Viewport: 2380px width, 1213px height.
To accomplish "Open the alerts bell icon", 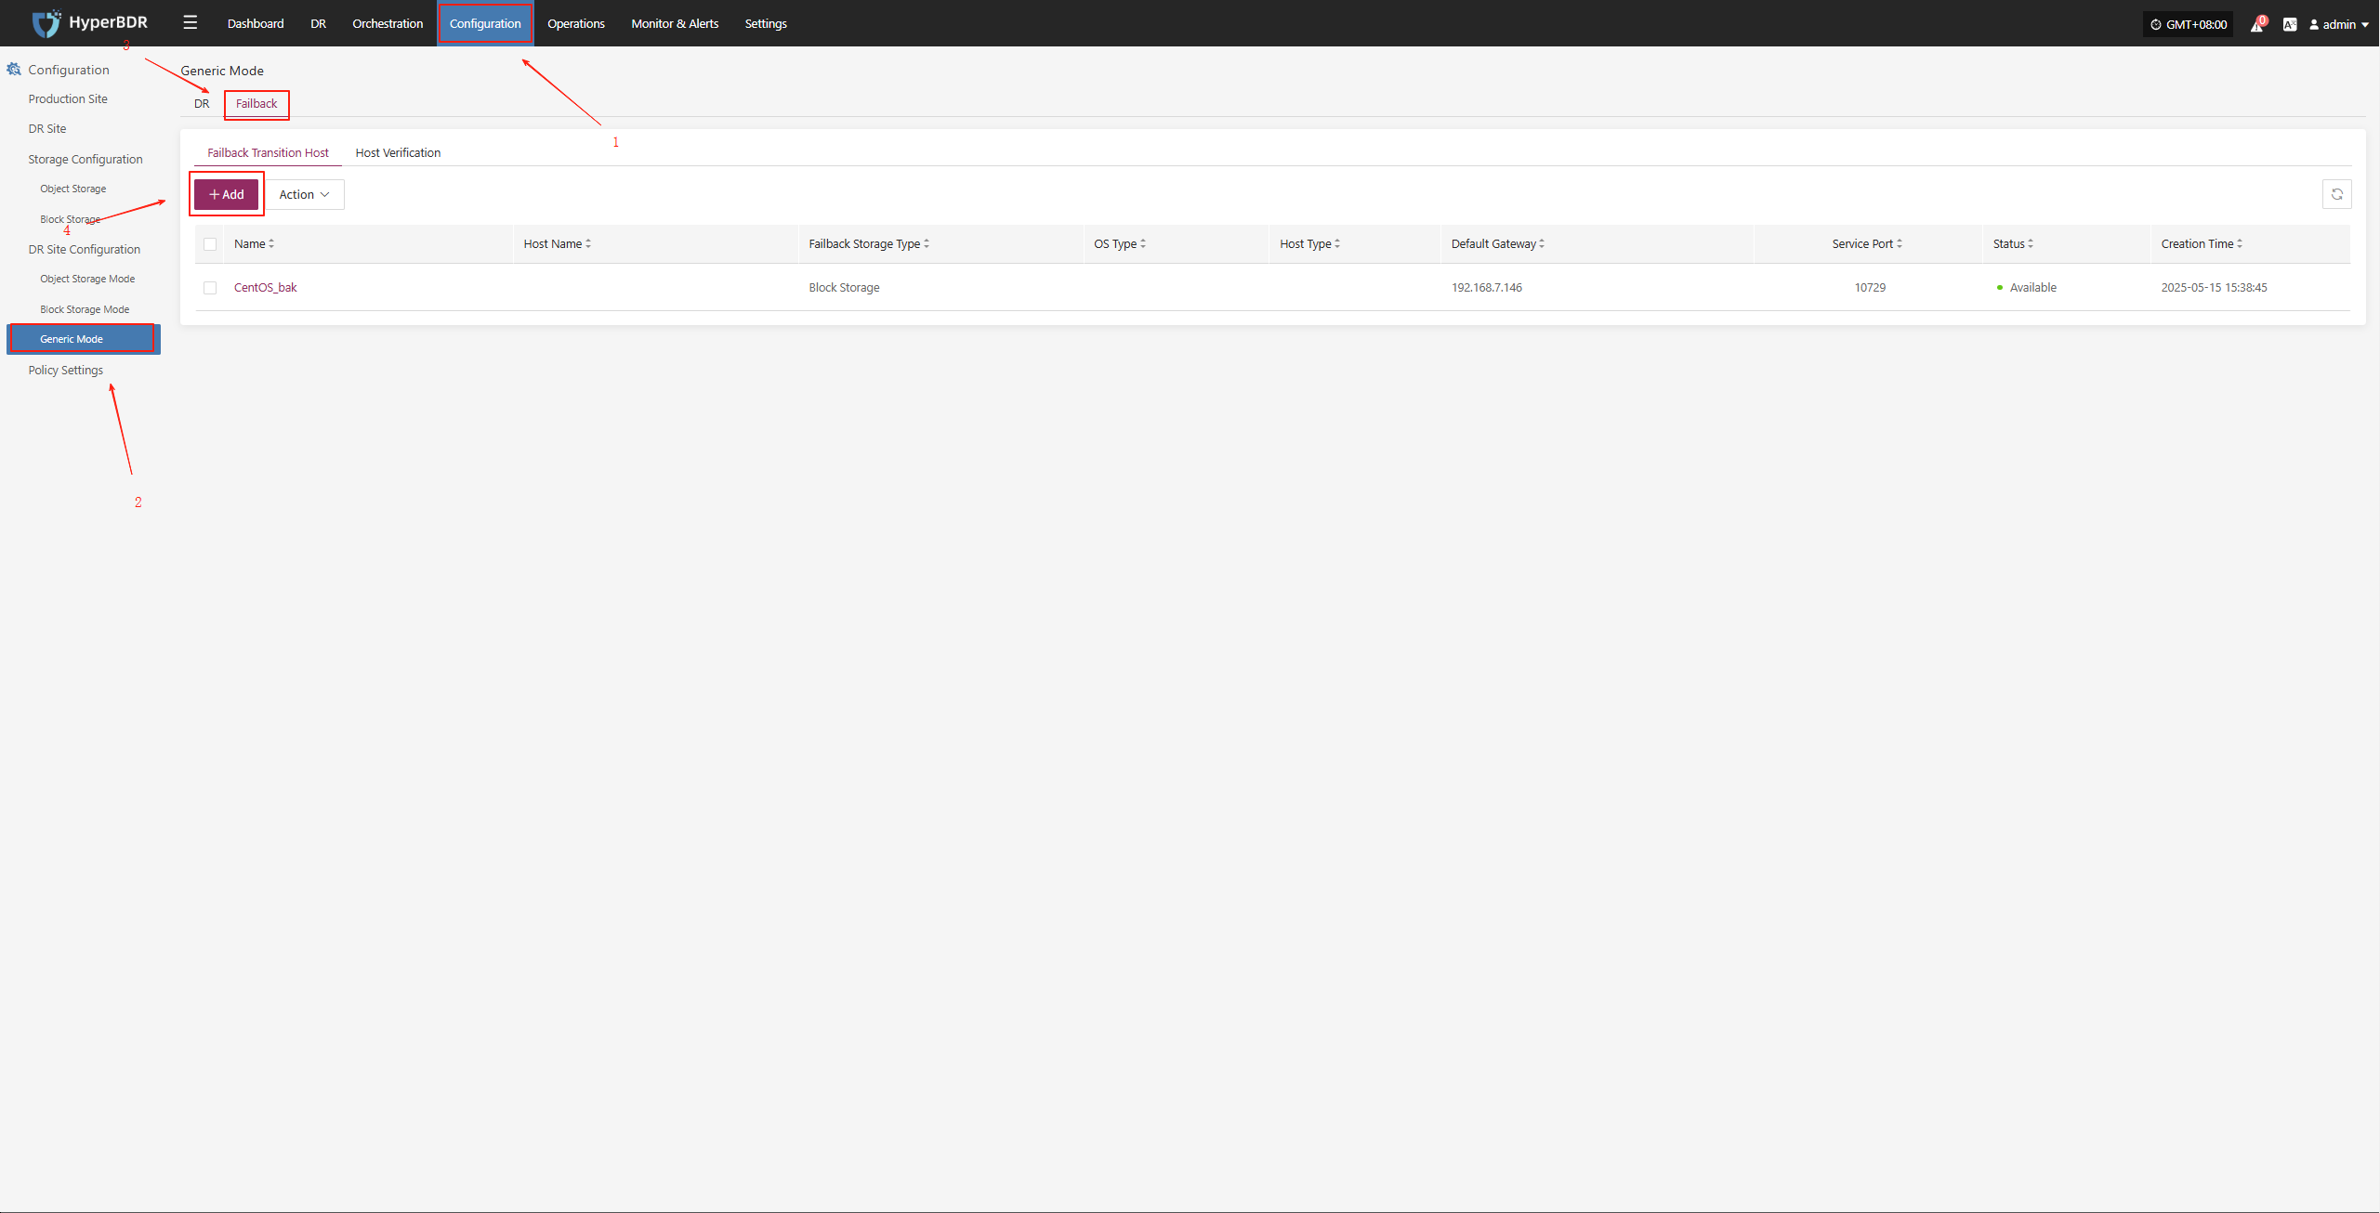I will 2256,25.
